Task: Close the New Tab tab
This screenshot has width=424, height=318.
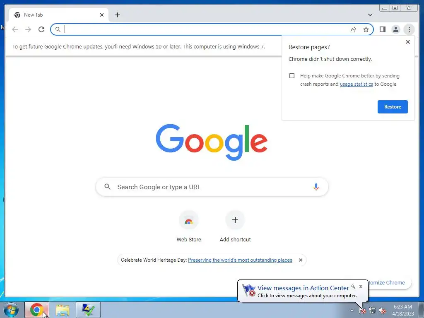Action: [x=102, y=15]
